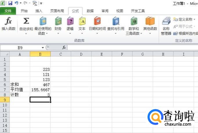
Task: Click the Excel application icon in title bar
Action: 3,3
